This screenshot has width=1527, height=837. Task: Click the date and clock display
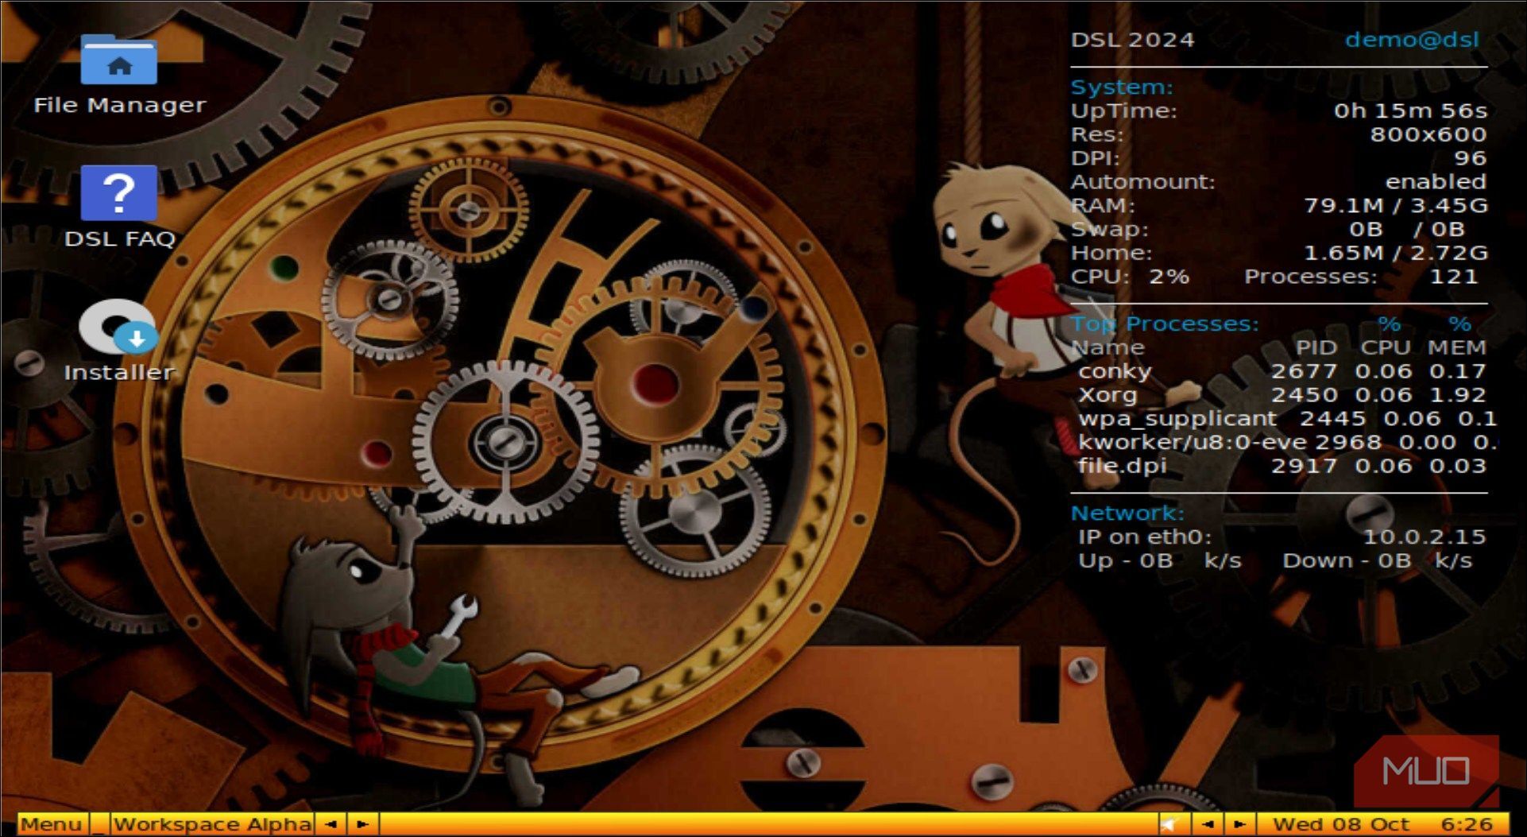pyautogui.click(x=1382, y=824)
